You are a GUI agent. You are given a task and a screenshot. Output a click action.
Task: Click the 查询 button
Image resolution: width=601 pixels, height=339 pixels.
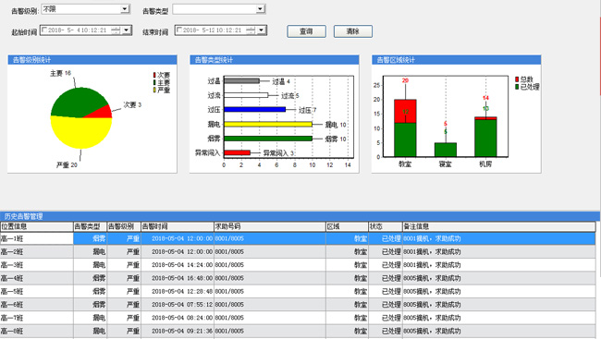(x=306, y=31)
